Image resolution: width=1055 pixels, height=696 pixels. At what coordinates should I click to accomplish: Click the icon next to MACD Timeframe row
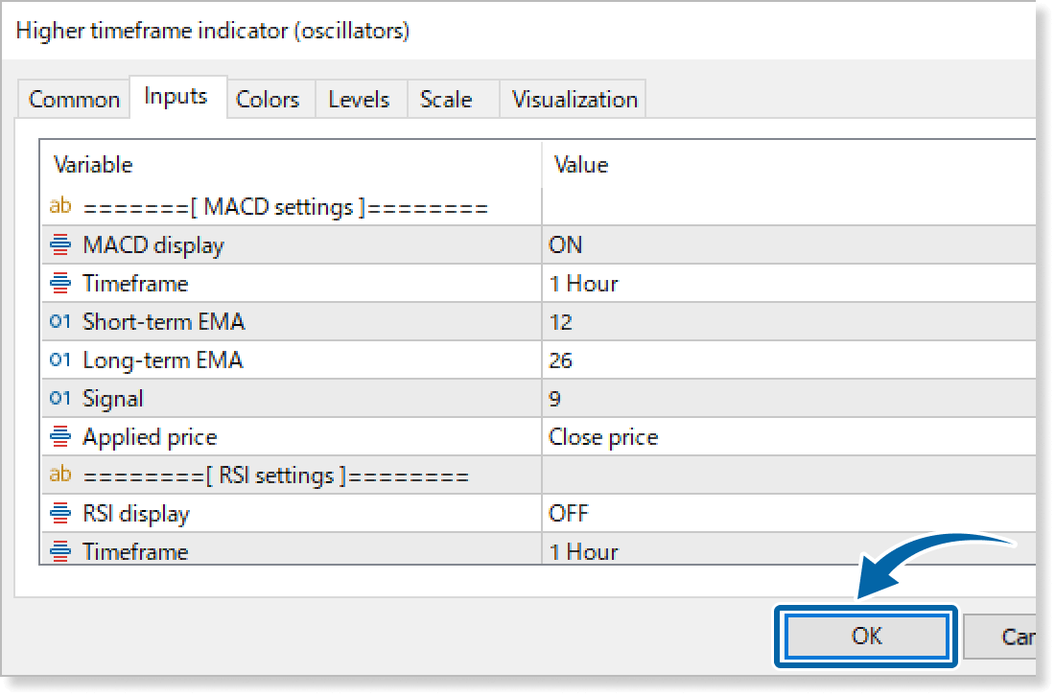(60, 284)
